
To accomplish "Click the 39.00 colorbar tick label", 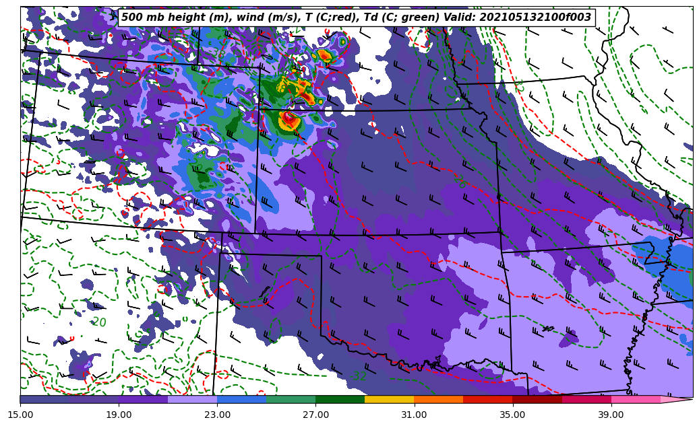I will point(611,415).
